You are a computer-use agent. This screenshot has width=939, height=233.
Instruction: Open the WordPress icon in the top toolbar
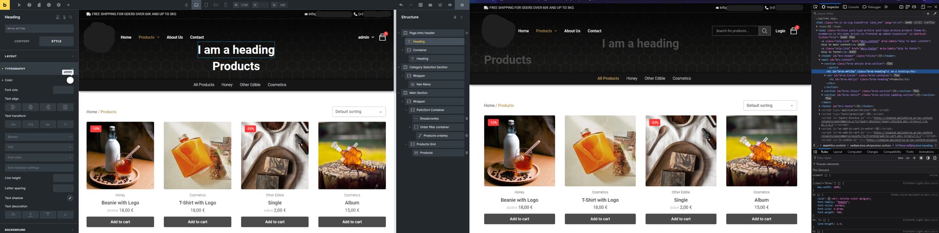click(x=440, y=5)
